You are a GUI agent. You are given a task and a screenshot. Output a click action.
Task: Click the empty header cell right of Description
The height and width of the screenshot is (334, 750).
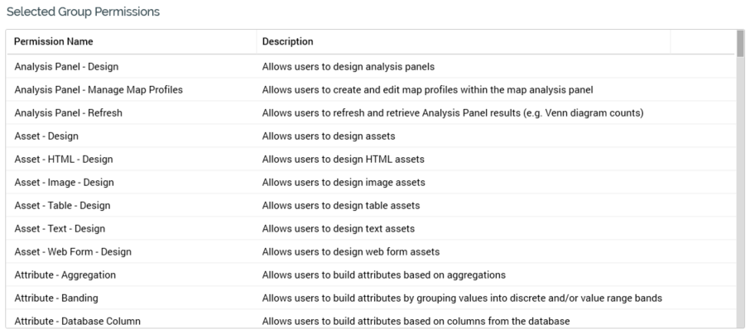click(702, 41)
